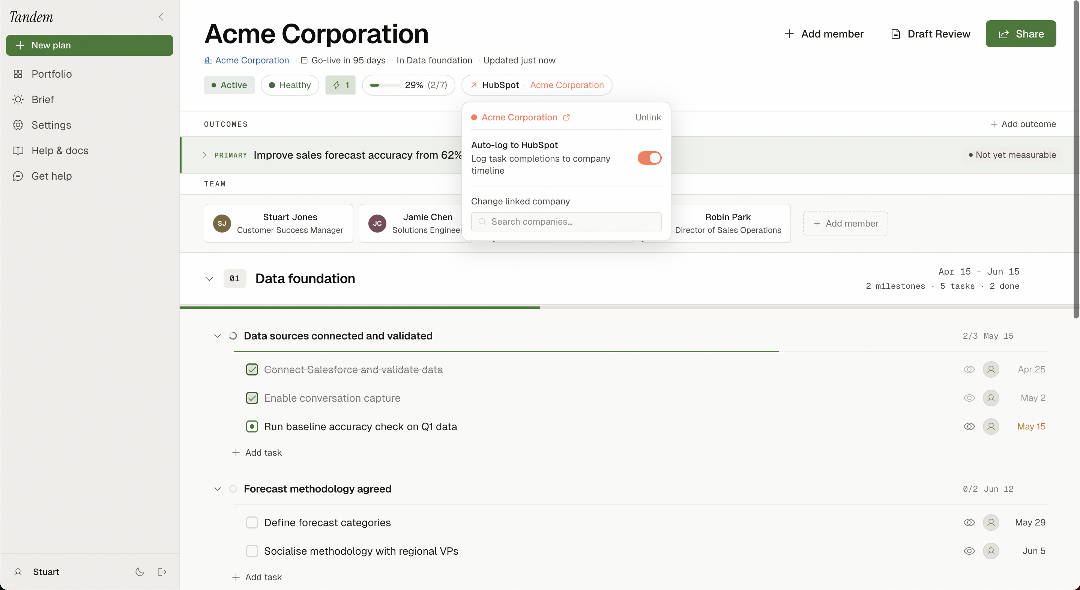Toggle visibility eye for Socialise methodology task
Screen dimensions: 1080x590
click(x=969, y=551)
